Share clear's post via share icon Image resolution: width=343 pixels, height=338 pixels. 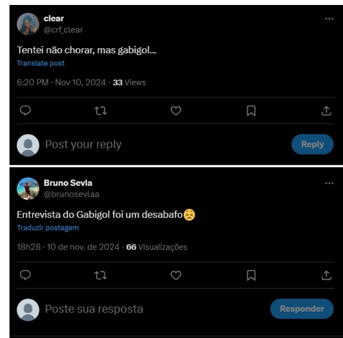tap(327, 111)
